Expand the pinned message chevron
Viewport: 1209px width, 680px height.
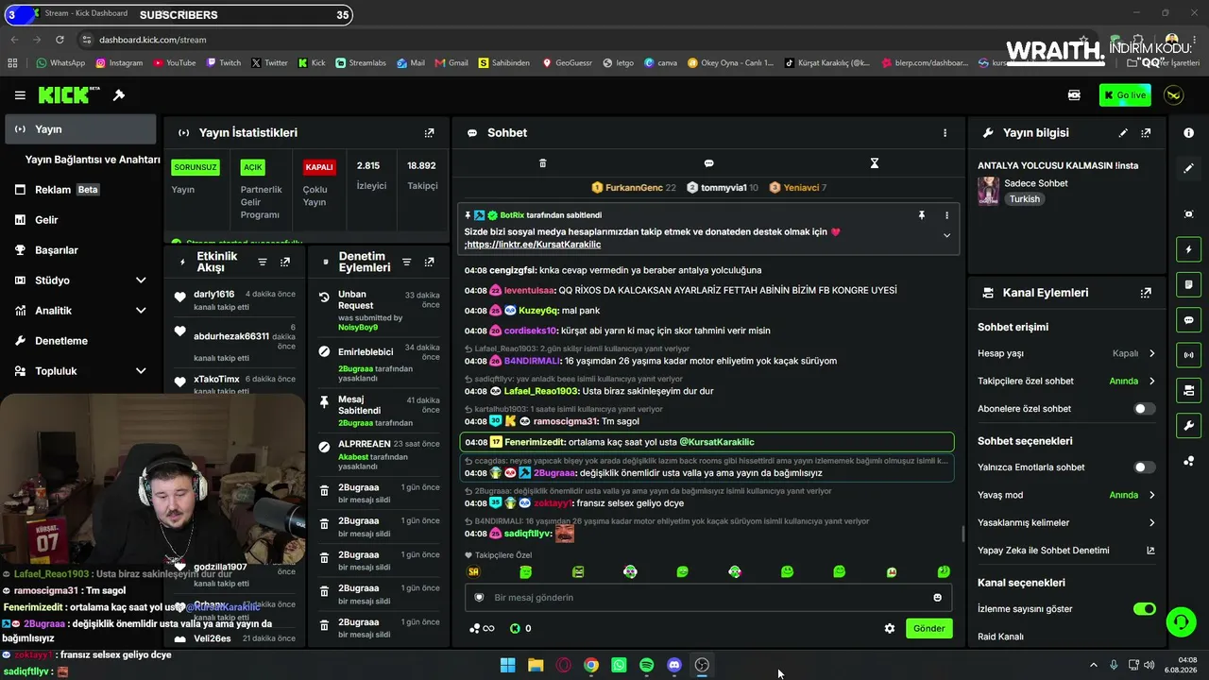(x=946, y=235)
